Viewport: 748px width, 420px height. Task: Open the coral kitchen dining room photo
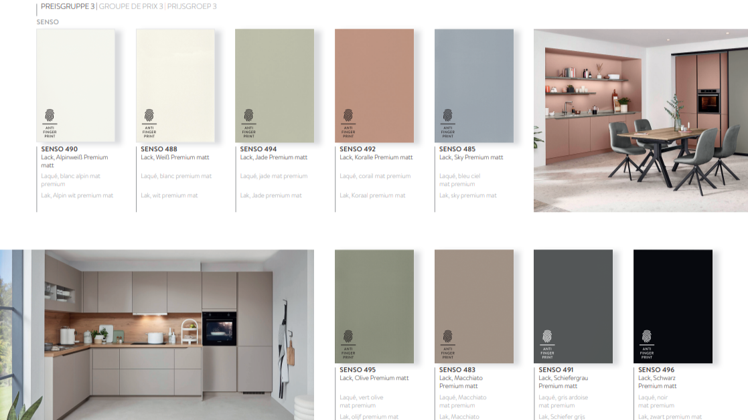[641, 120]
